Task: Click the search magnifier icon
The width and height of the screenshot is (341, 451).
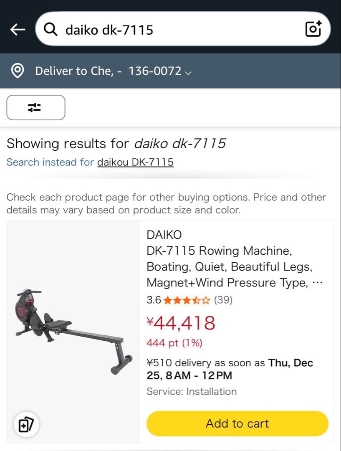Action: pyautogui.click(x=51, y=29)
